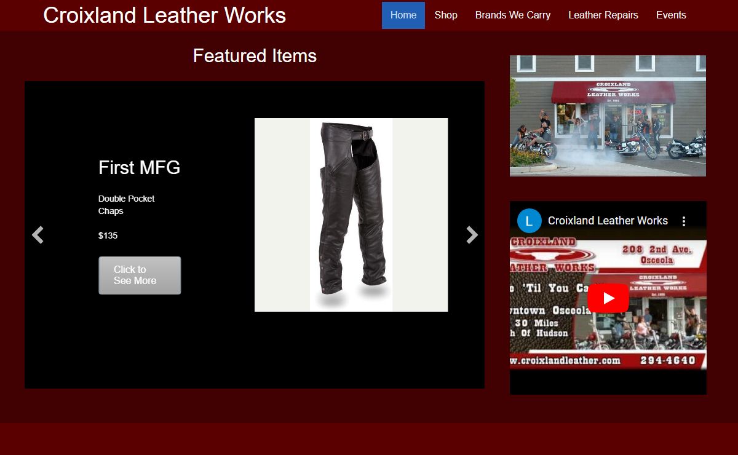The height and width of the screenshot is (455, 738).
Task: Select the 'Featured Items' heading
Action: point(255,56)
